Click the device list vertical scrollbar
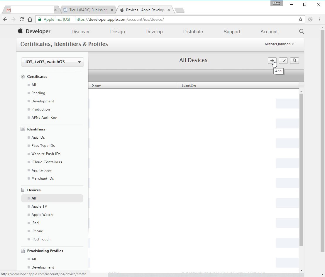Image resolution: width=325 pixels, height=277 pixels. tap(301, 170)
